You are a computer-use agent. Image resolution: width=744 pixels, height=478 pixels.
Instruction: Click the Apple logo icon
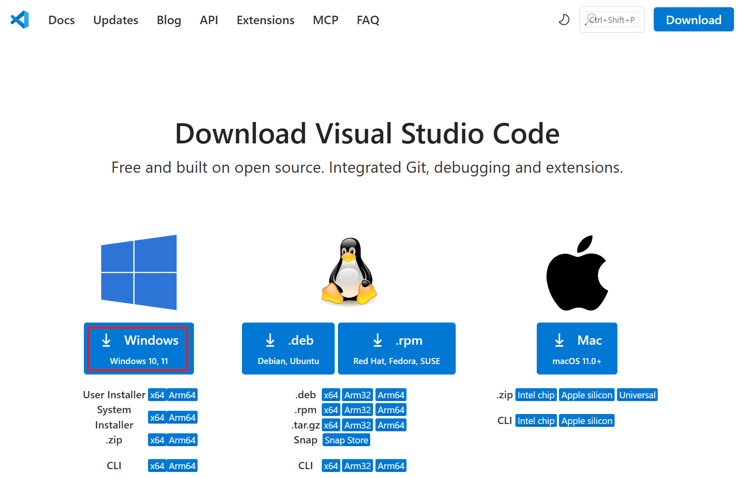[x=577, y=273]
